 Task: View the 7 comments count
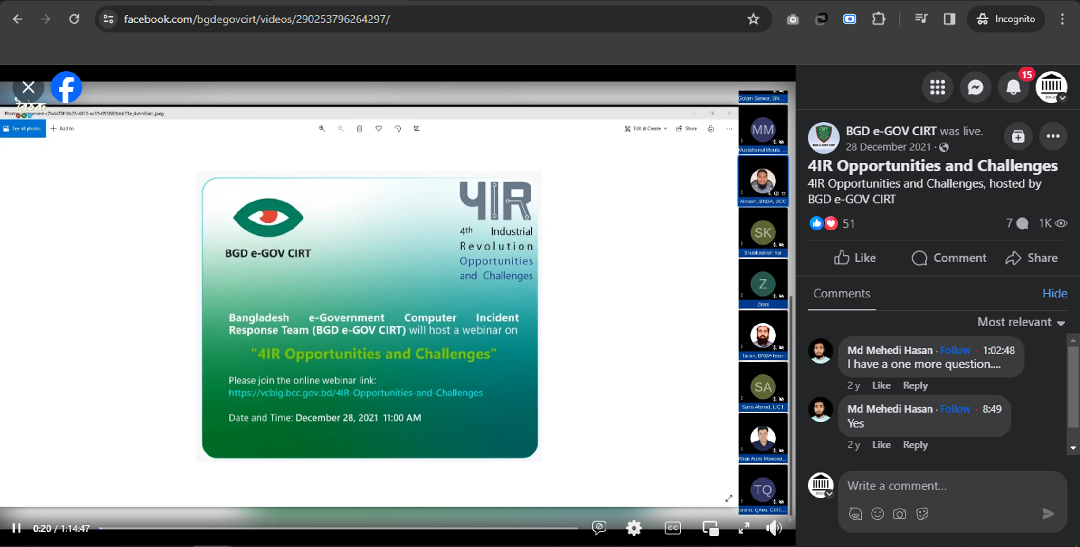point(1017,223)
